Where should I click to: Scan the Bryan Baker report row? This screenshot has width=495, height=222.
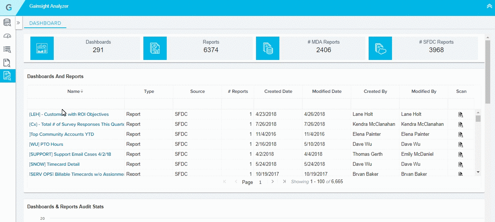point(461,174)
